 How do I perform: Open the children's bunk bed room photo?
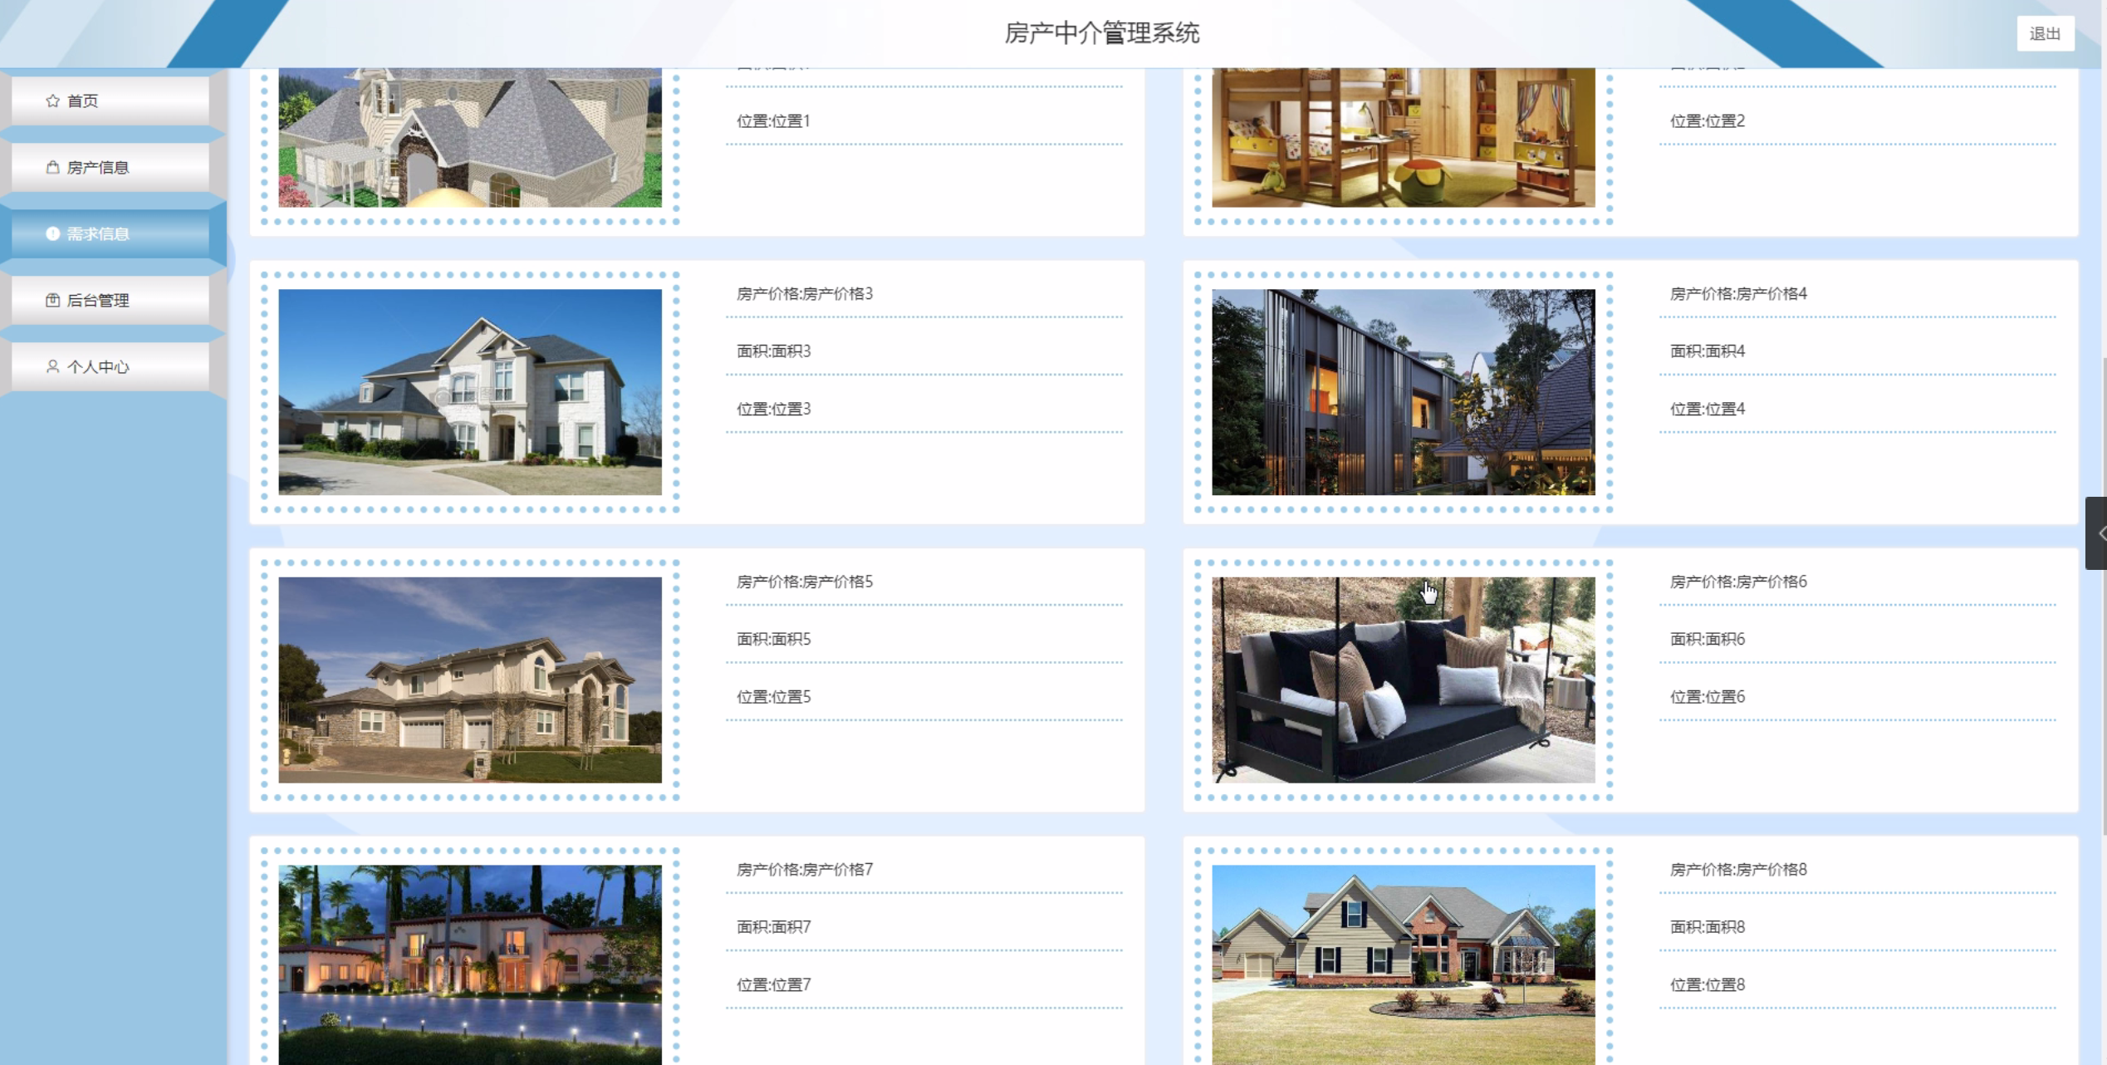point(1403,137)
